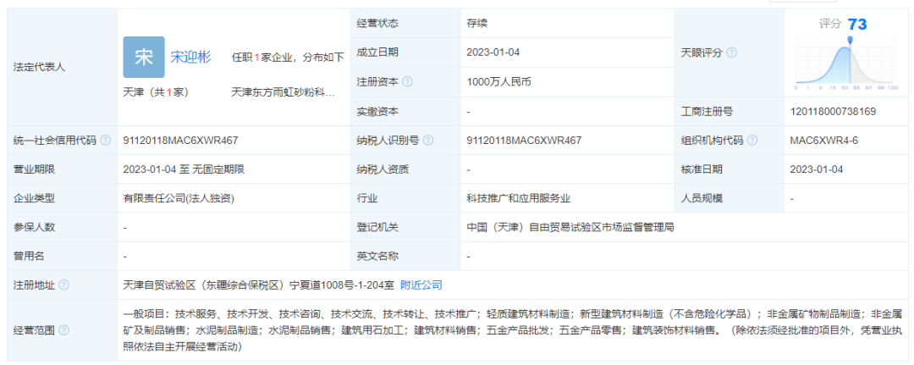The width and height of the screenshot is (914, 365).
Task: Click 2023-01-04 至 无固定期限 value
Action: [184, 169]
